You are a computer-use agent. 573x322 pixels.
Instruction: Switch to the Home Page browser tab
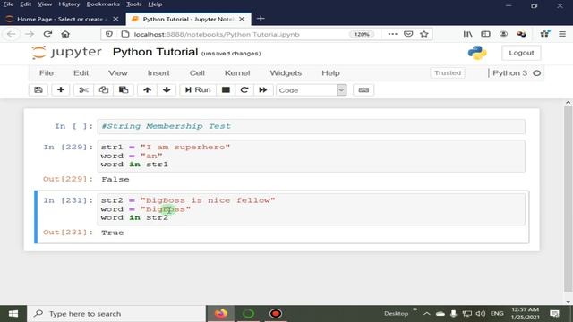(62, 19)
